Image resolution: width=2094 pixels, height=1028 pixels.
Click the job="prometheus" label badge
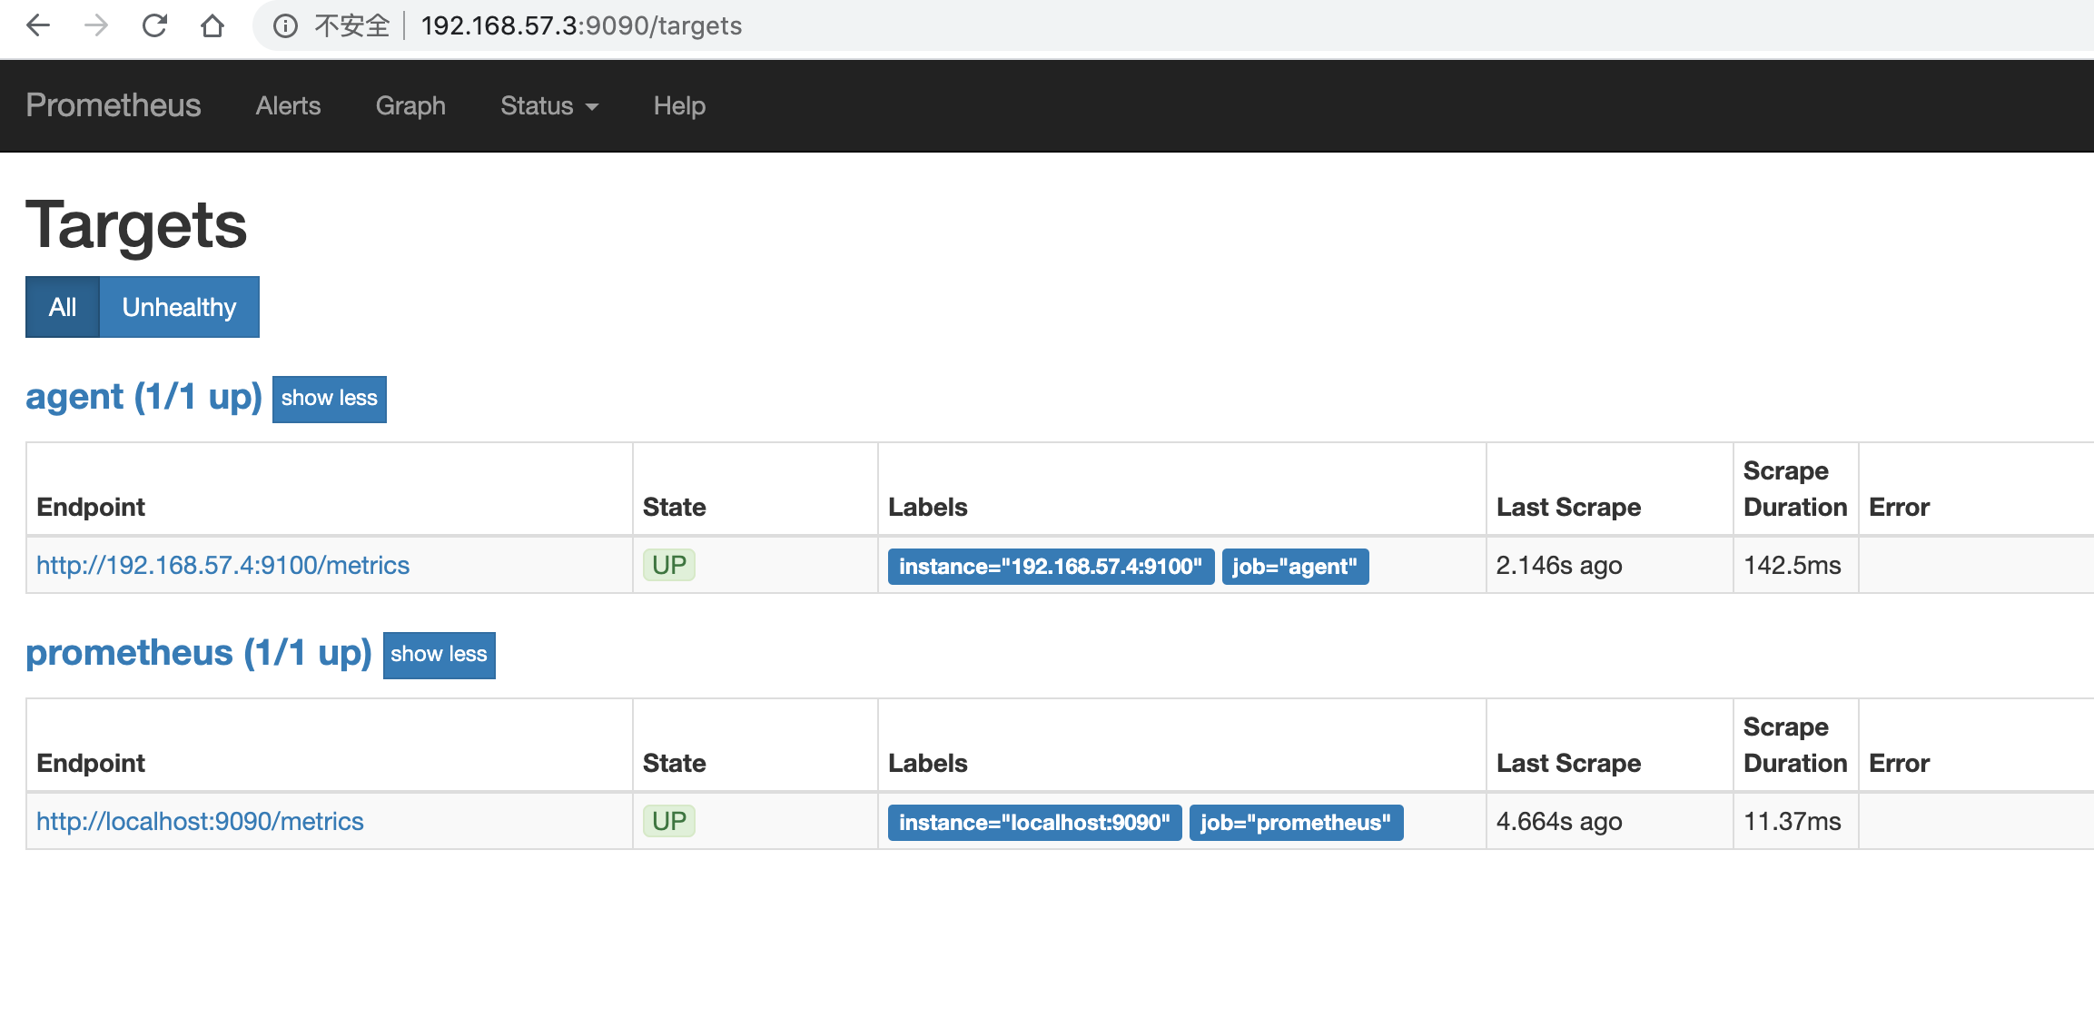[1296, 823]
